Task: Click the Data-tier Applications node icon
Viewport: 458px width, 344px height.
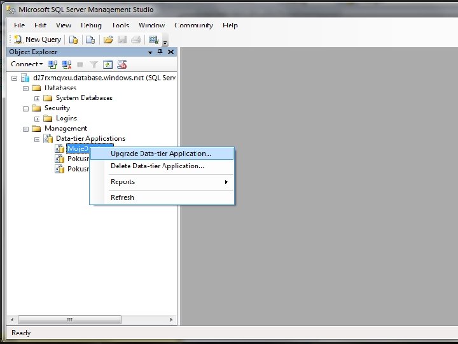Action: tap(48, 138)
